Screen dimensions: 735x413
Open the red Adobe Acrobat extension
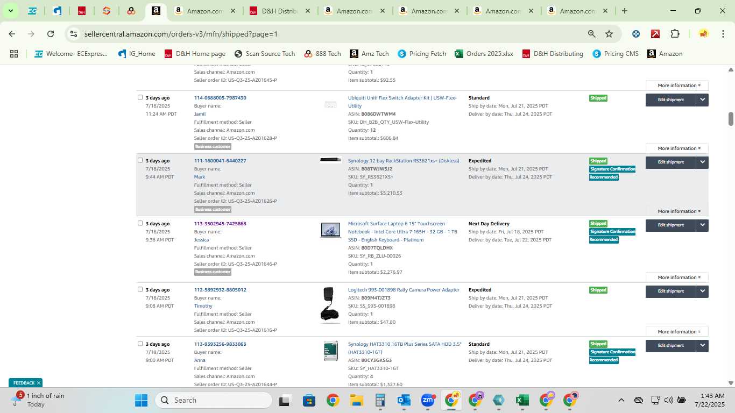(655, 34)
